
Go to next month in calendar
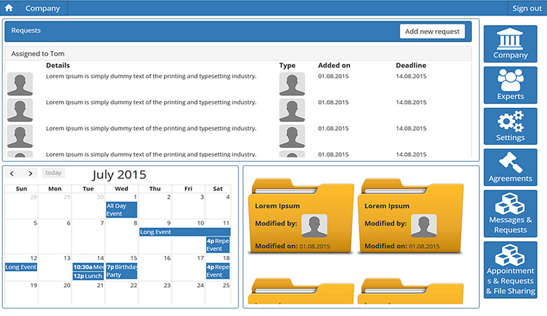coord(30,173)
